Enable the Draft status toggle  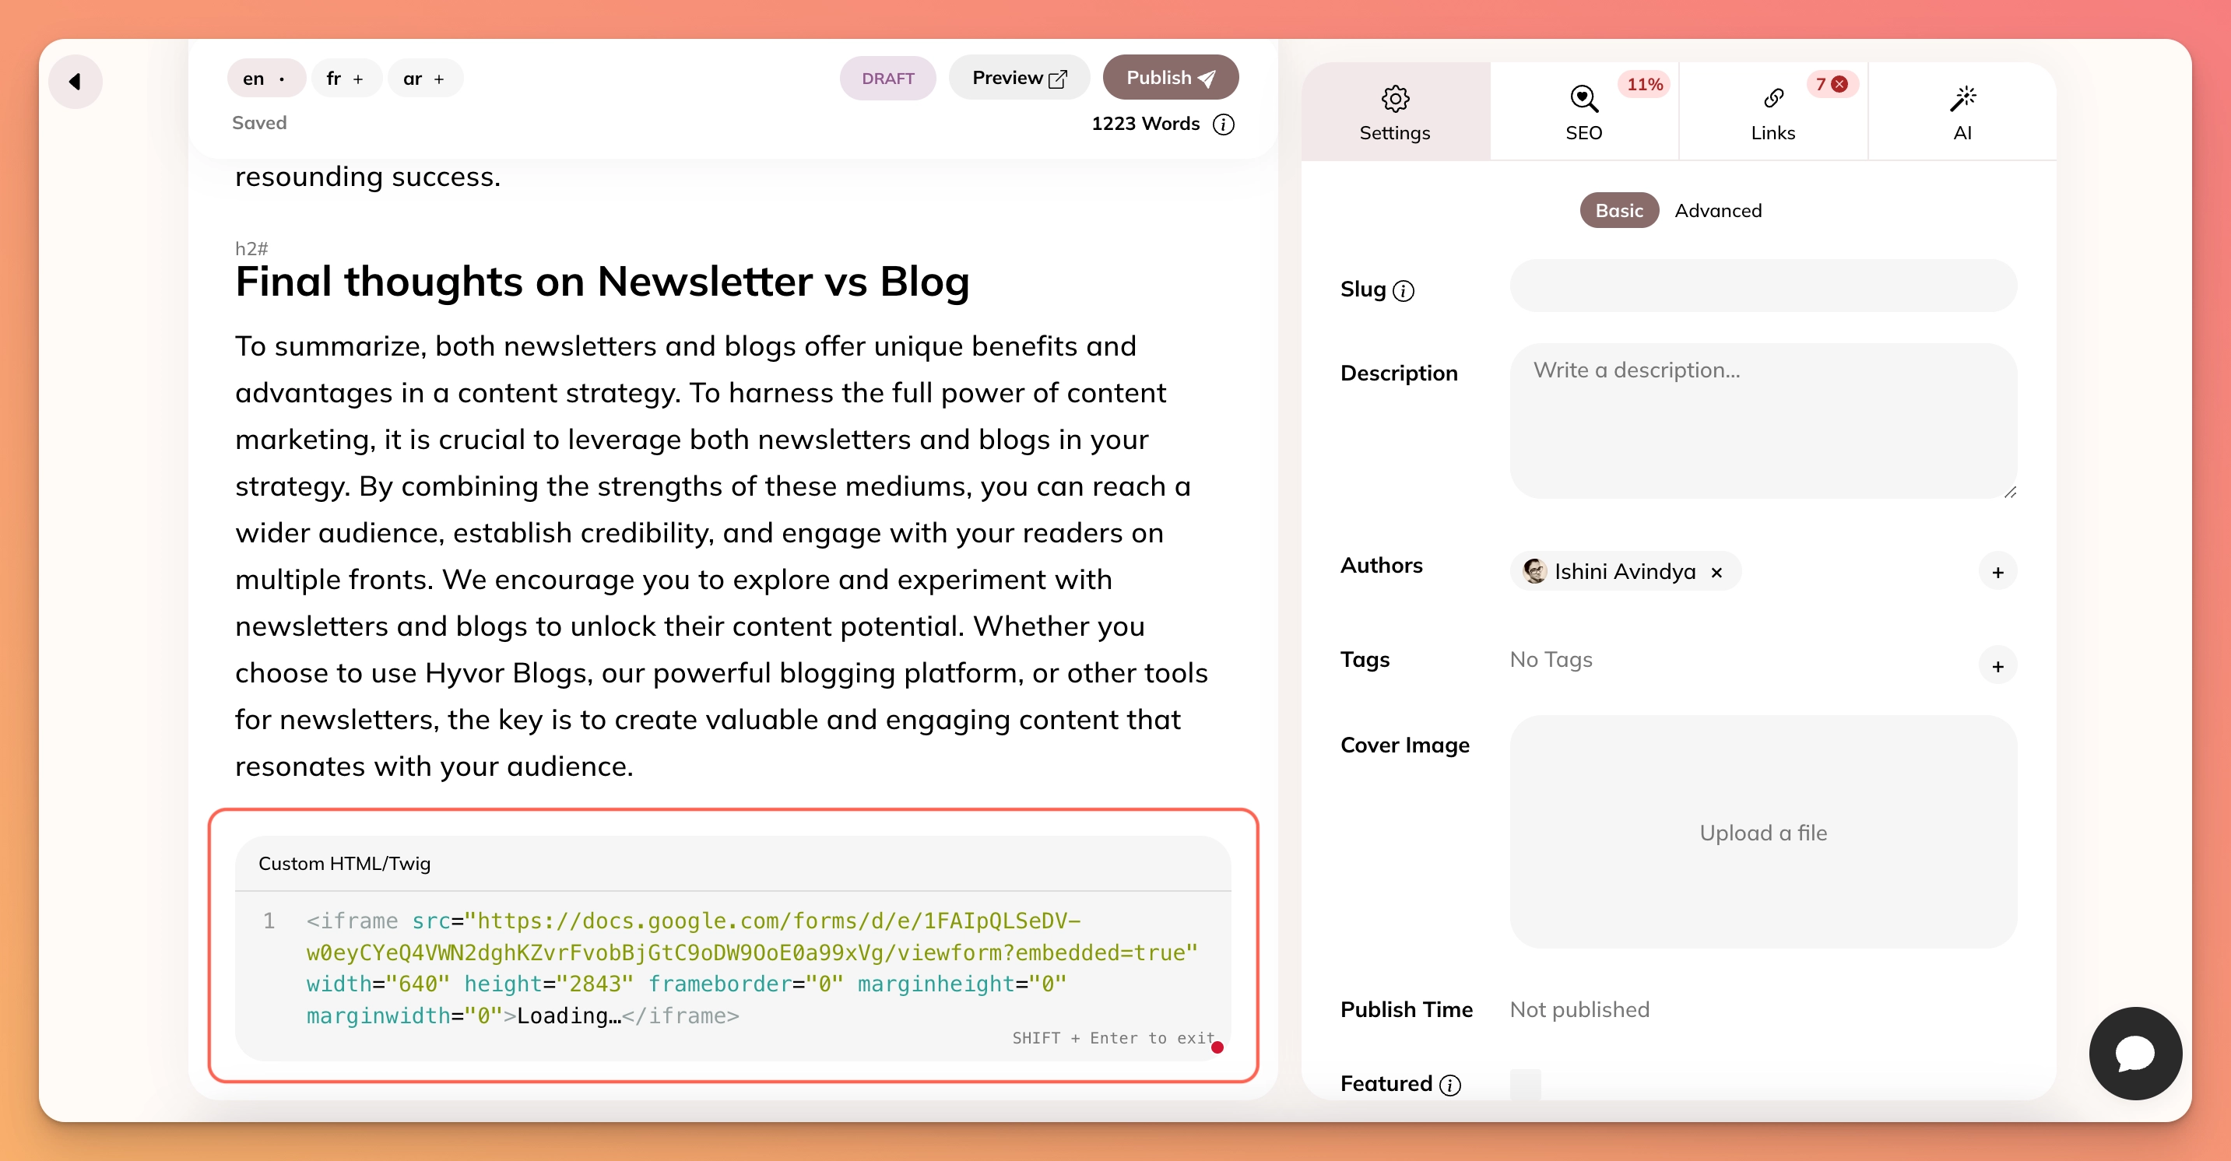coord(887,78)
